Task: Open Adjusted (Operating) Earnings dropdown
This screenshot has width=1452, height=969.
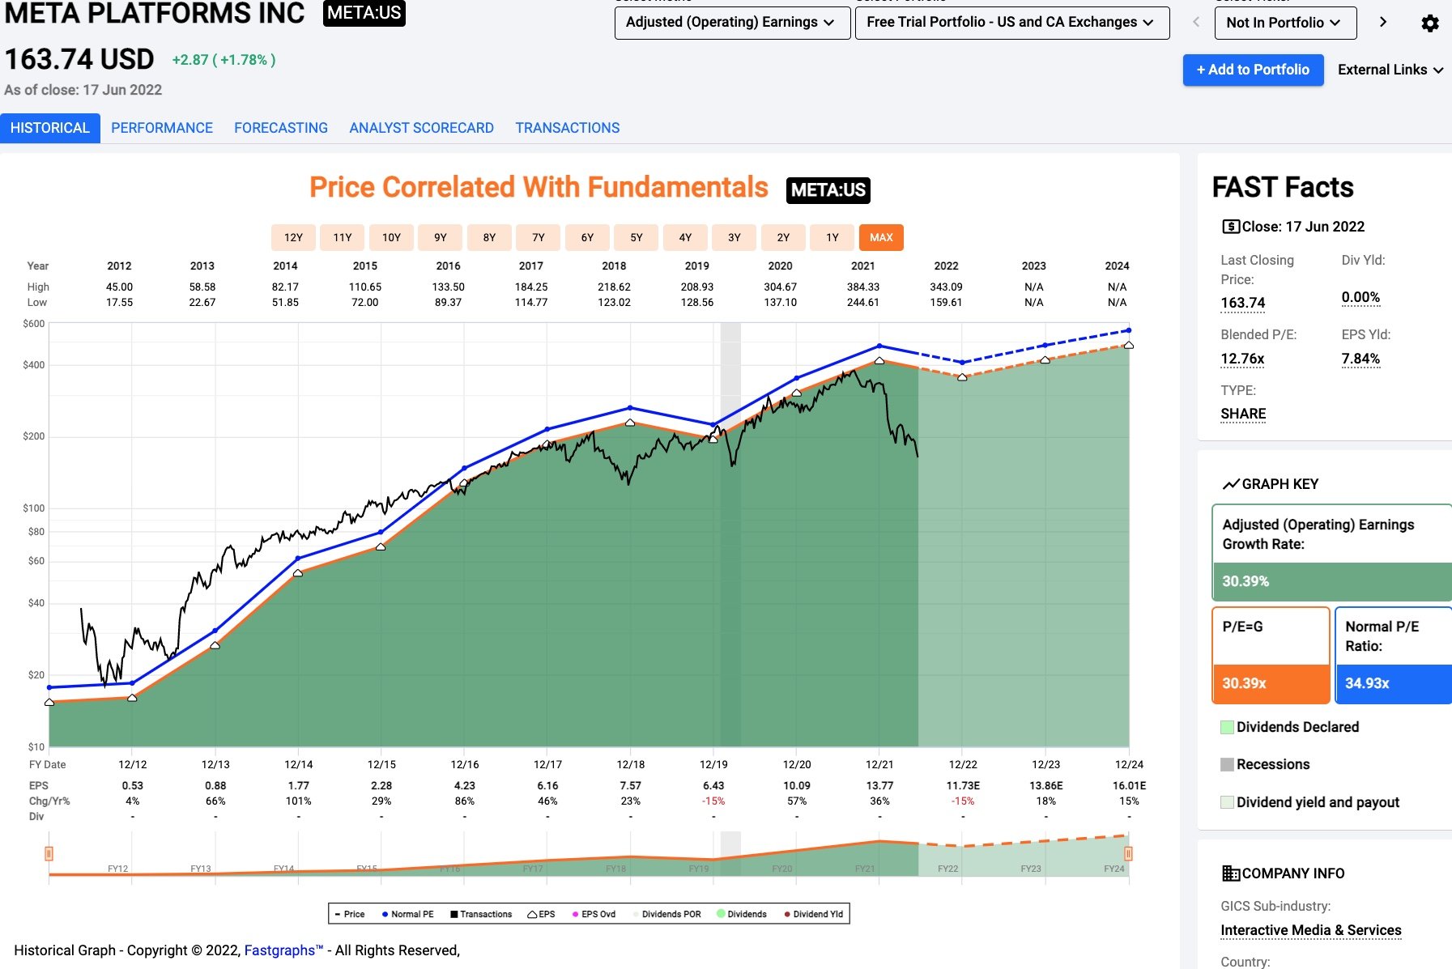Action: [x=732, y=23]
